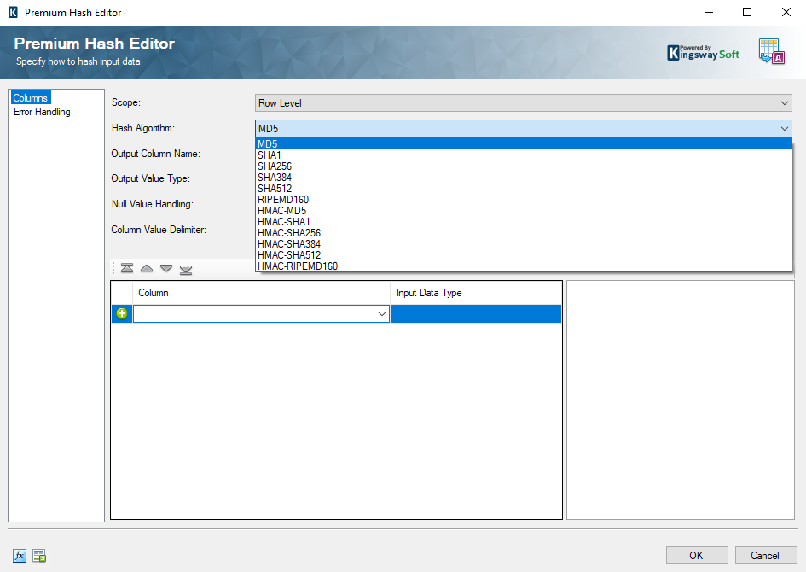The image size is (806, 572).
Task: Collapse the Hash Algorithm dropdown
Action: point(785,129)
